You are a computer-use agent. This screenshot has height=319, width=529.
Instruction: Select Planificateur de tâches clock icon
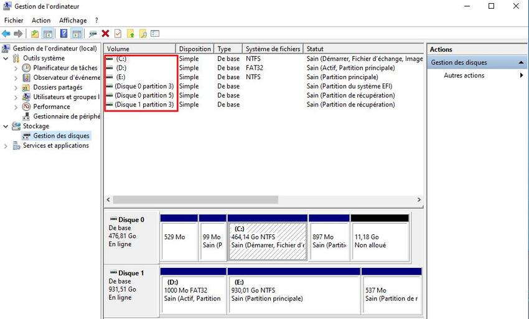click(26, 68)
